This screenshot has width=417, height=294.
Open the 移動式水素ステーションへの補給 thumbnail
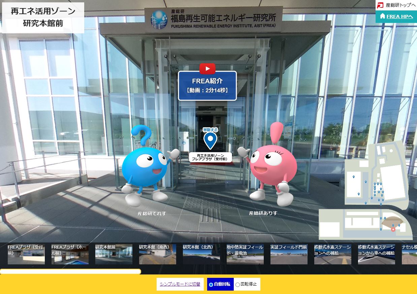[x=333, y=254]
